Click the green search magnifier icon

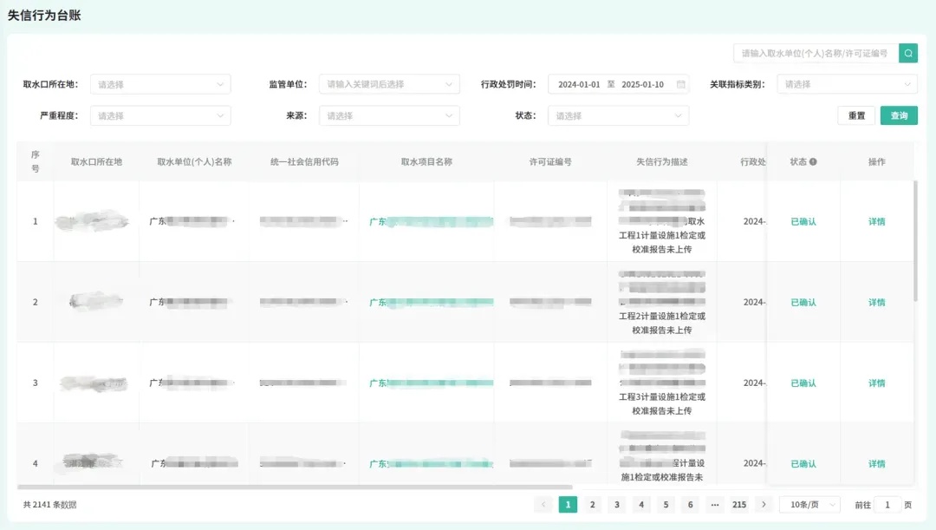tap(908, 53)
